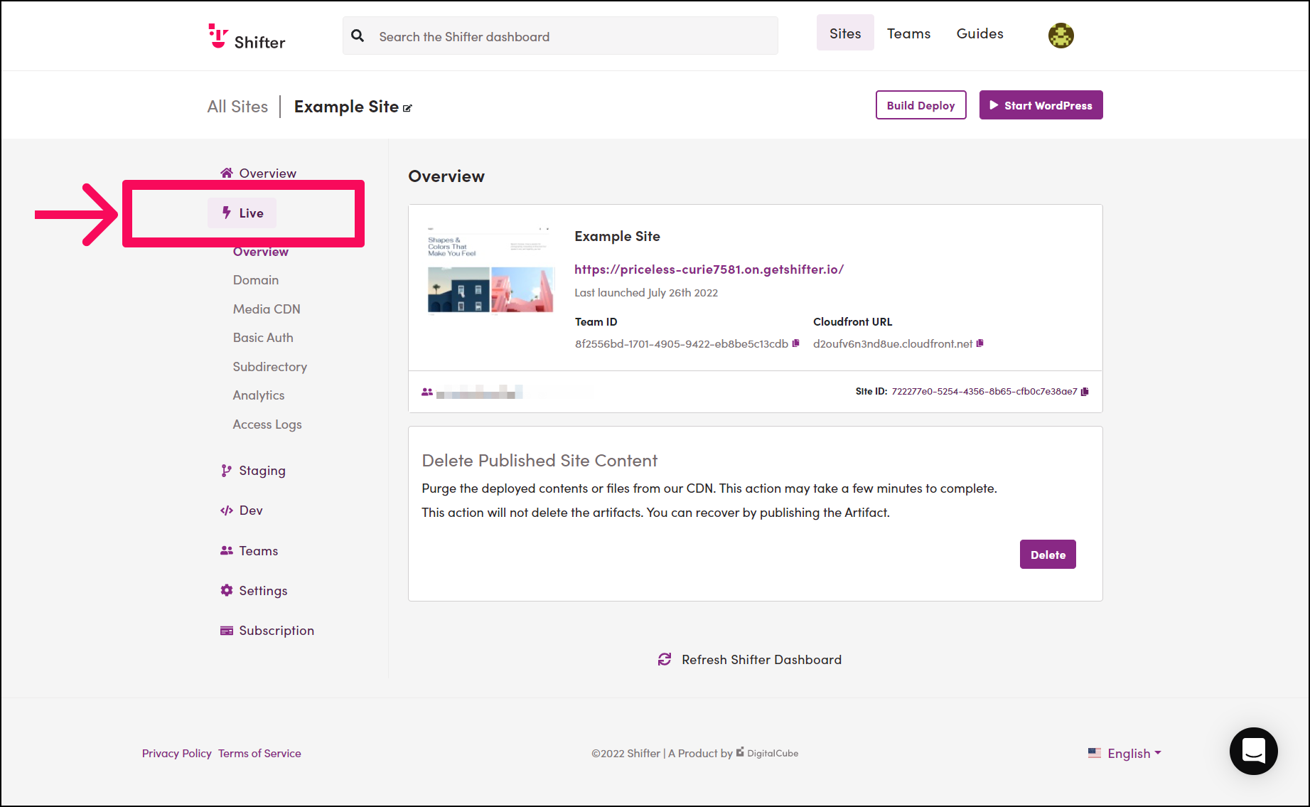Open the user avatar menu
The width and height of the screenshot is (1310, 807).
click(x=1061, y=35)
